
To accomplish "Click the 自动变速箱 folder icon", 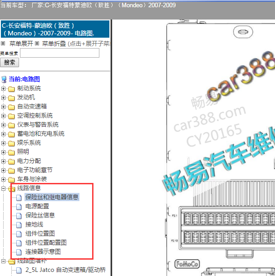I will click(x=11, y=107).
